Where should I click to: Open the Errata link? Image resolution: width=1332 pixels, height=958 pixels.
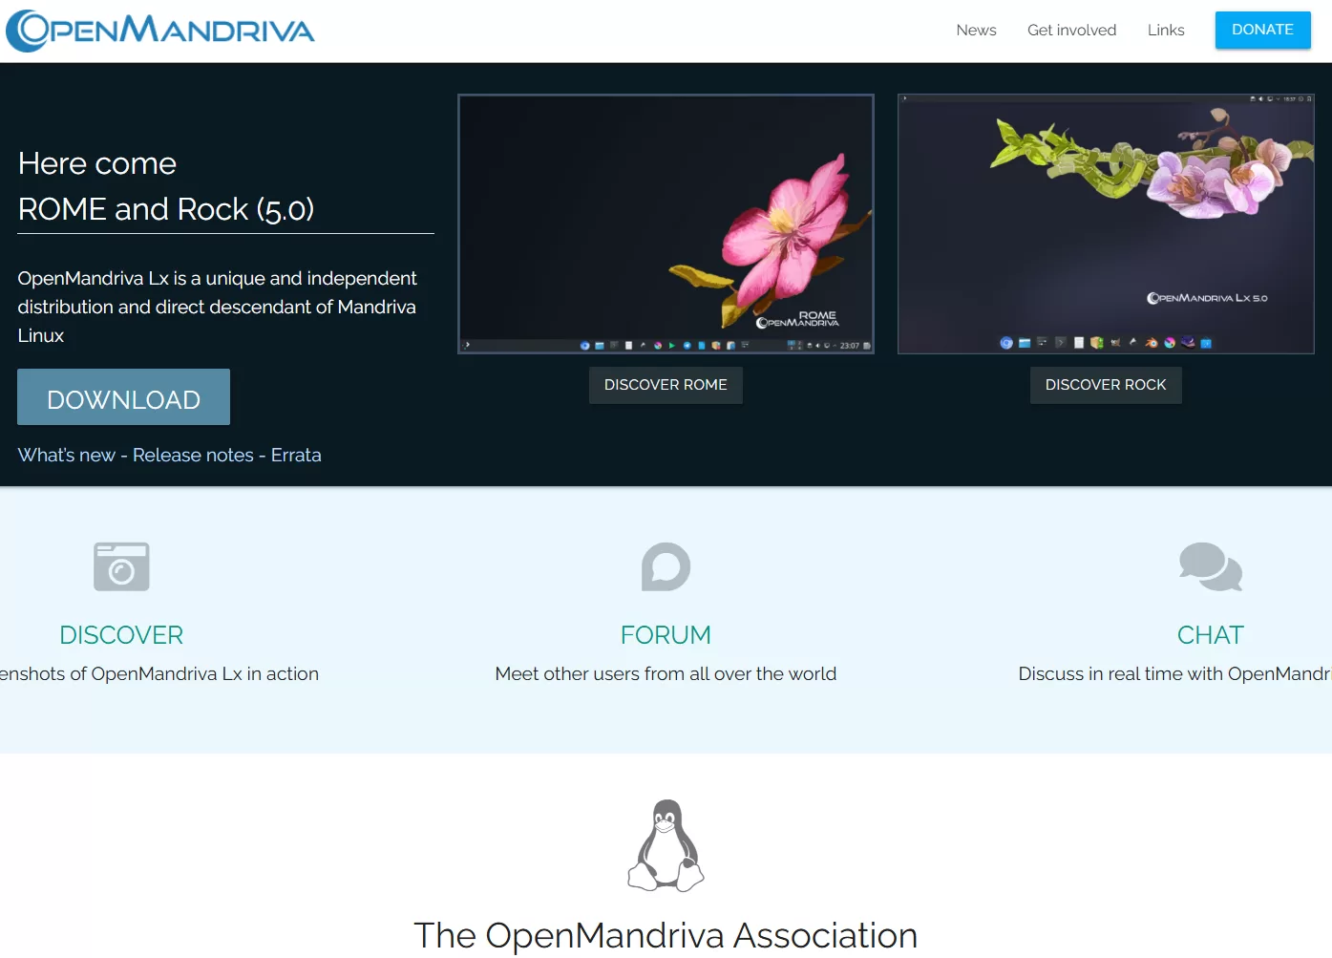[296, 456]
